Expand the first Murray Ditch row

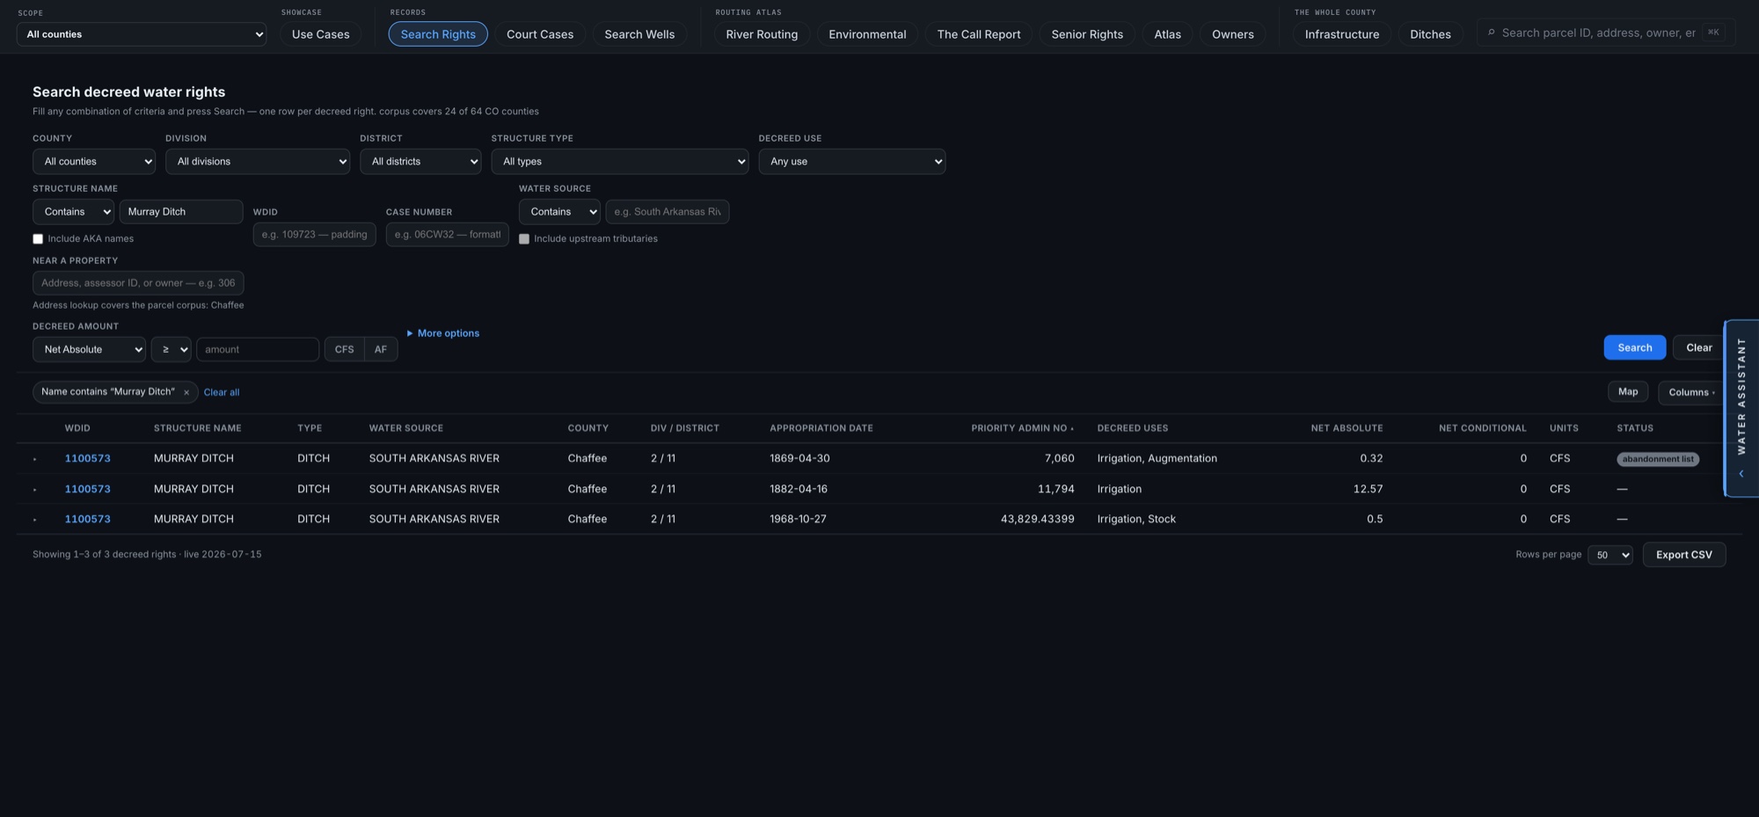tap(35, 459)
